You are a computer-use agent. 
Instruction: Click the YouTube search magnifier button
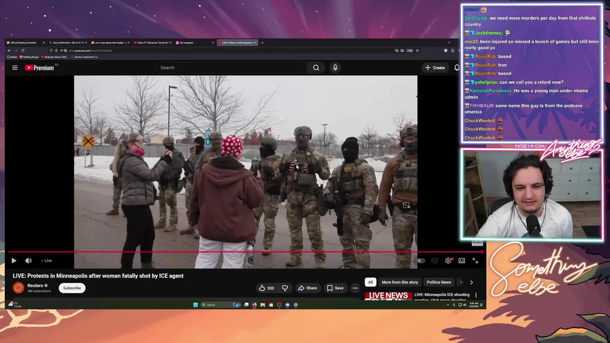point(316,68)
